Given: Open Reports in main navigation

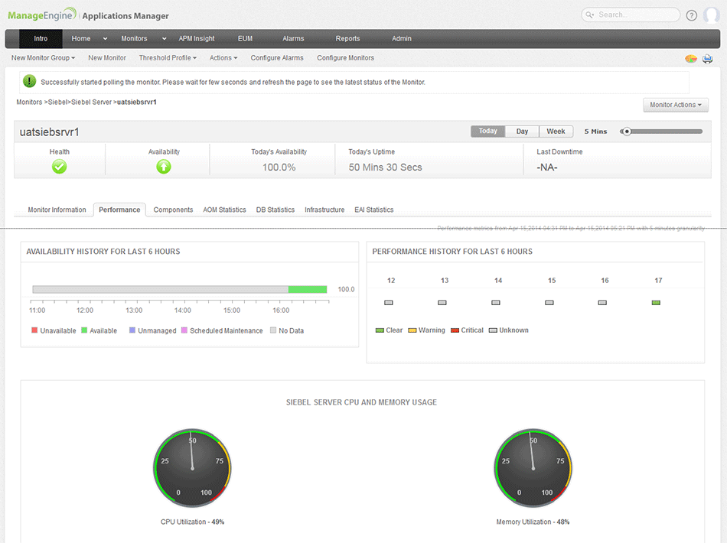Looking at the screenshot, I should (347, 39).
